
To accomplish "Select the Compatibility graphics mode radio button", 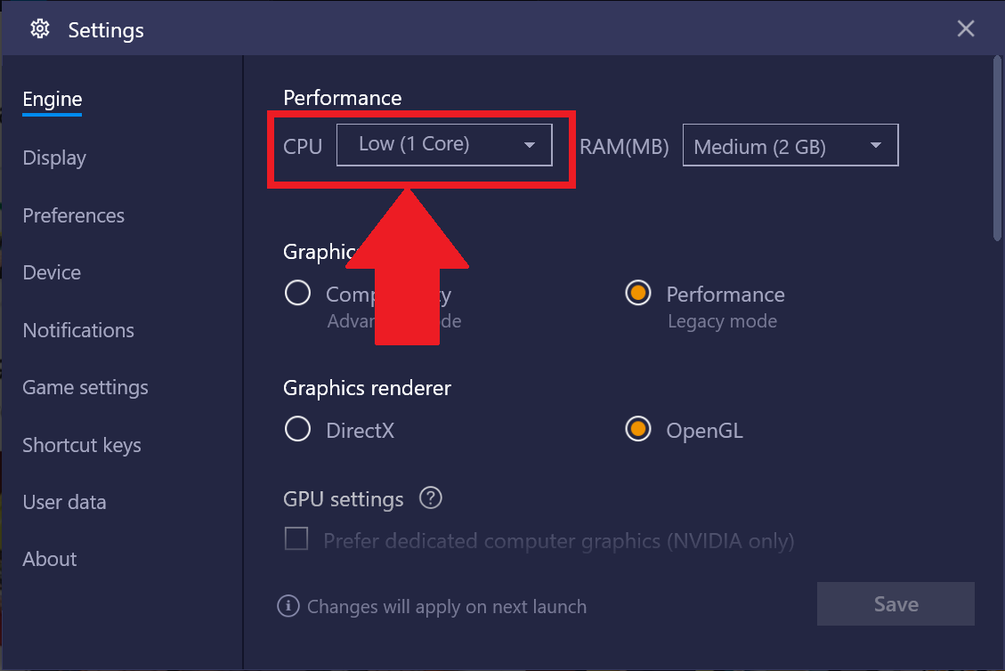I will pos(297,294).
